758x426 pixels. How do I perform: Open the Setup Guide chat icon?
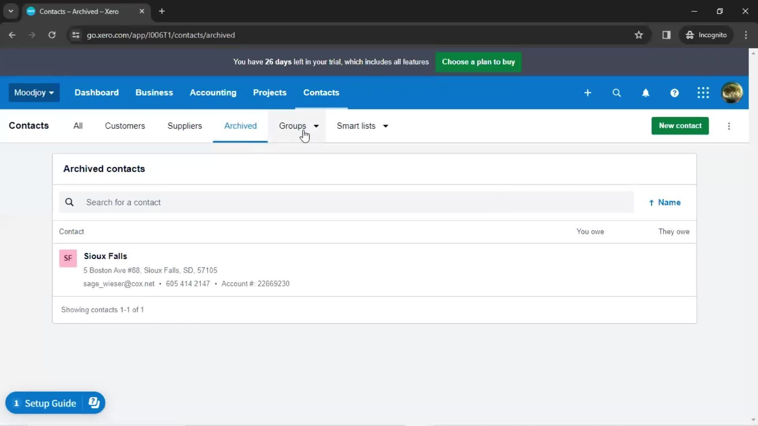coord(94,403)
